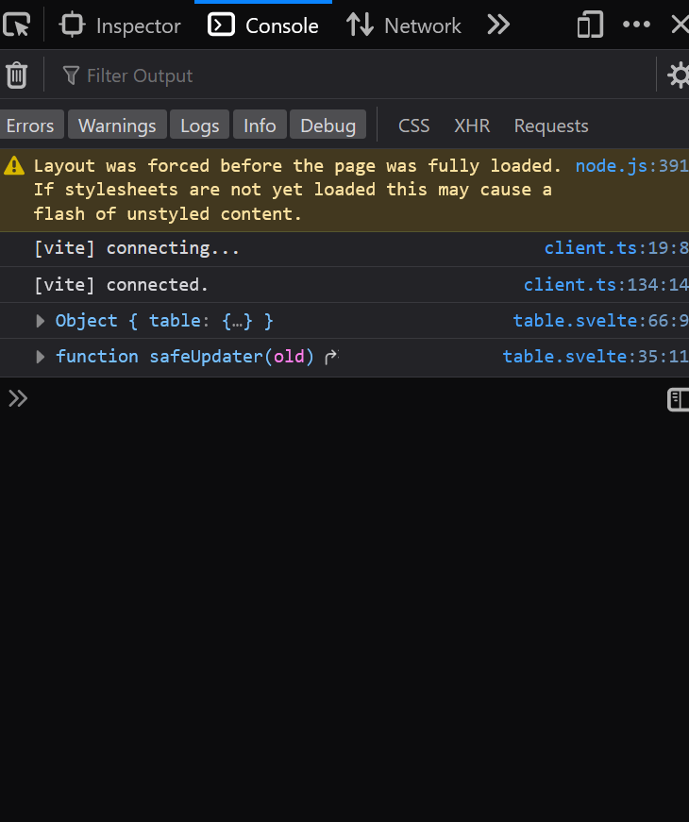Toggle the Debug filter
The height and width of the screenshot is (822, 689).
tap(328, 126)
